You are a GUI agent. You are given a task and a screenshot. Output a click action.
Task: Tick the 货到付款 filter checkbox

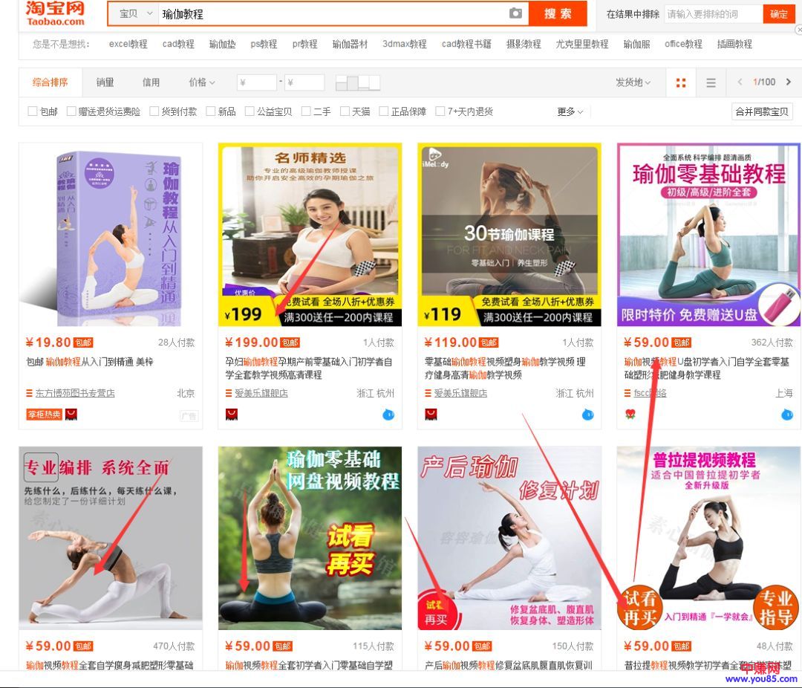[154, 111]
